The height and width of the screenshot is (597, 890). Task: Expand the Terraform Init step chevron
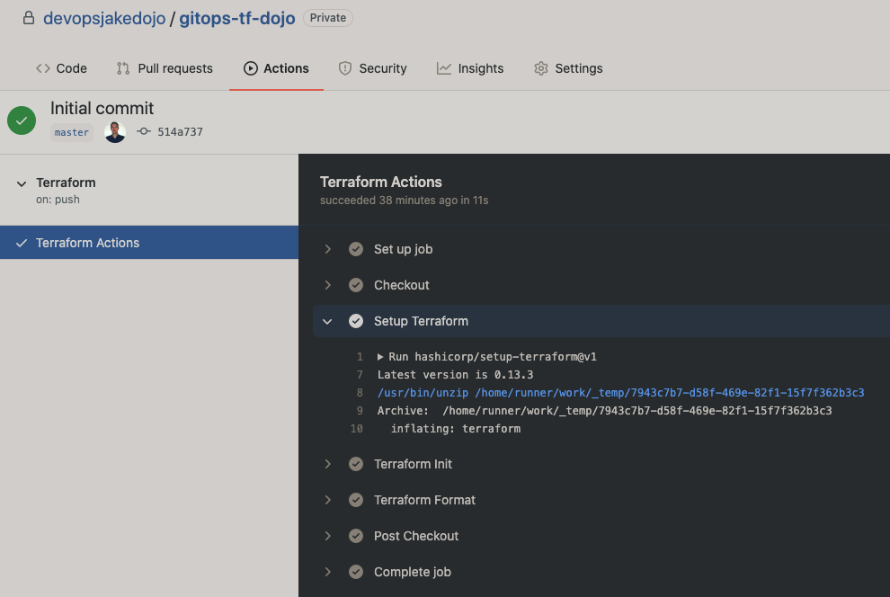(x=327, y=464)
